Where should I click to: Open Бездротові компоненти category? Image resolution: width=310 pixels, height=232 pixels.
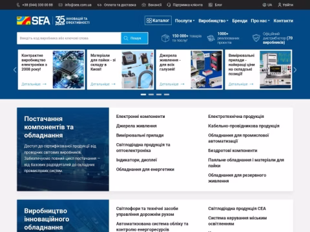[x=232, y=151]
